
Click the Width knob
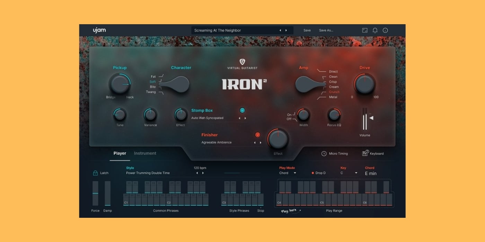click(x=303, y=114)
